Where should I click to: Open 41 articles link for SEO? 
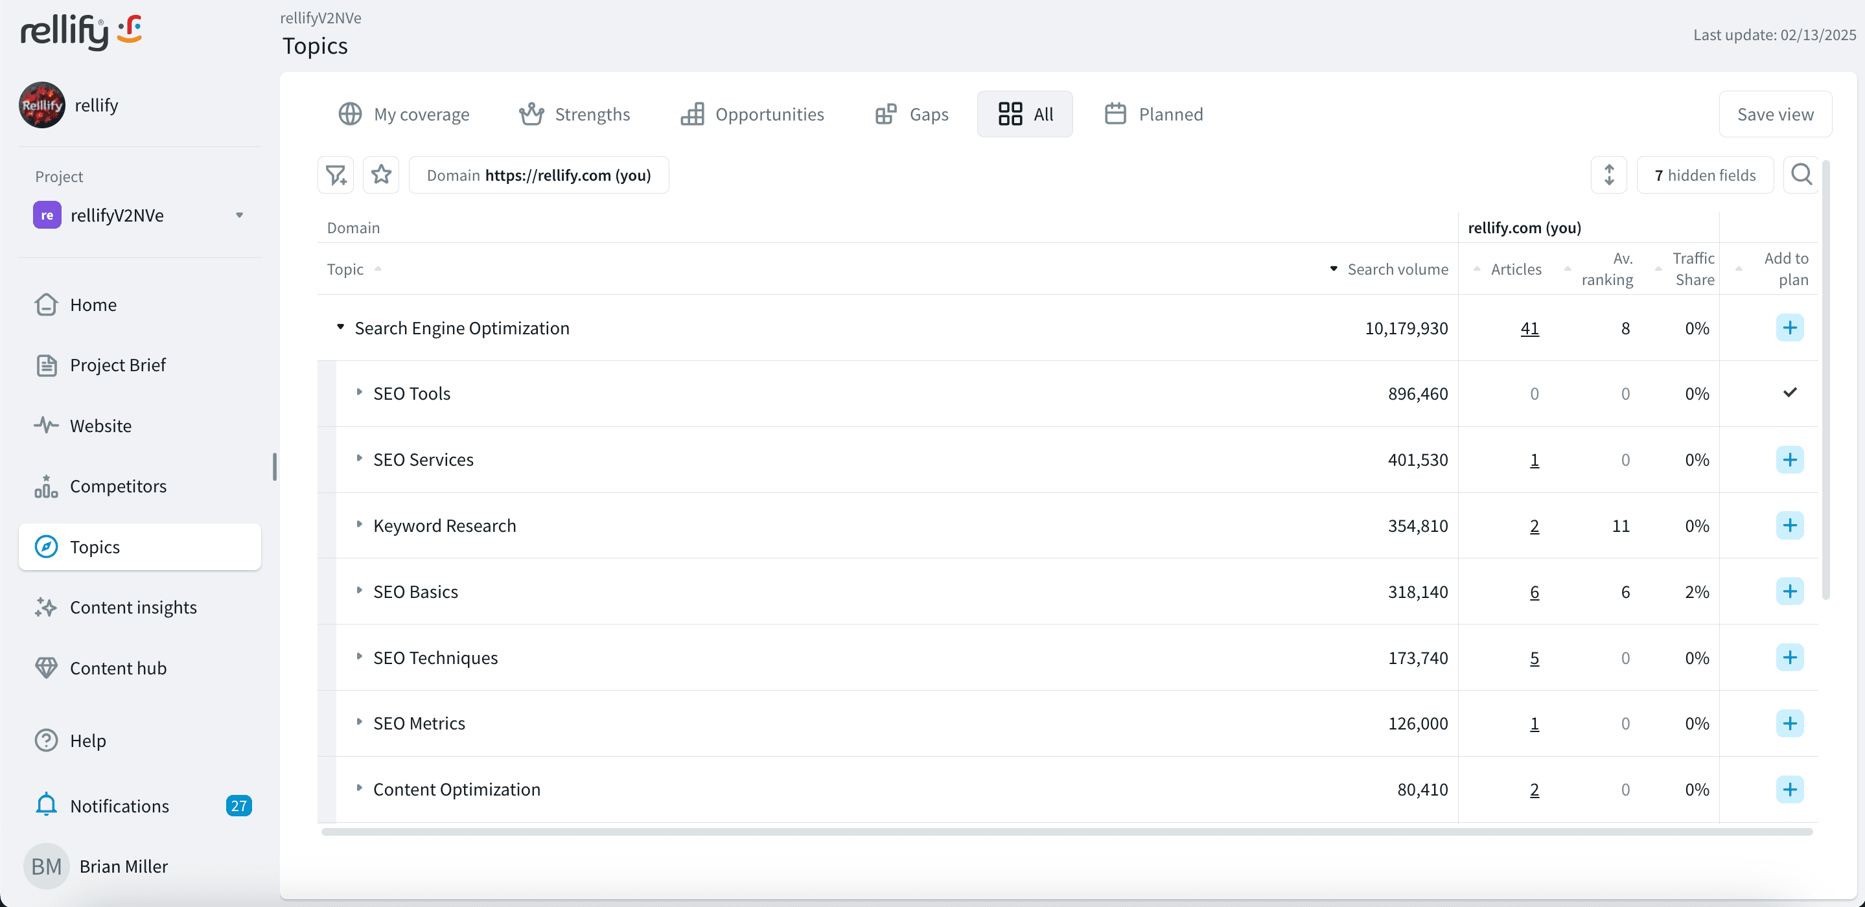click(x=1529, y=328)
